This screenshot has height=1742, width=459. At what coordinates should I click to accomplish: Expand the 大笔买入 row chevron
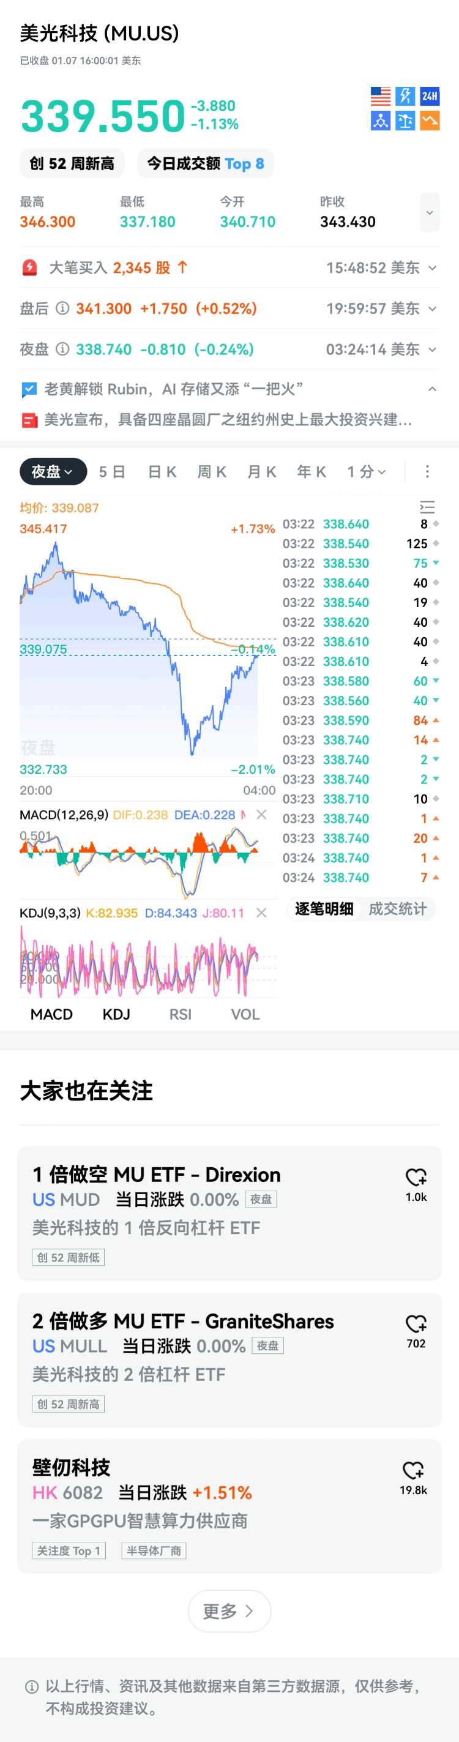click(x=433, y=268)
